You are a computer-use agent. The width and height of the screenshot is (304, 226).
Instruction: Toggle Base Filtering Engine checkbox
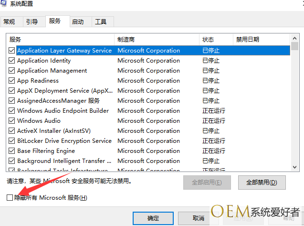point(12,151)
